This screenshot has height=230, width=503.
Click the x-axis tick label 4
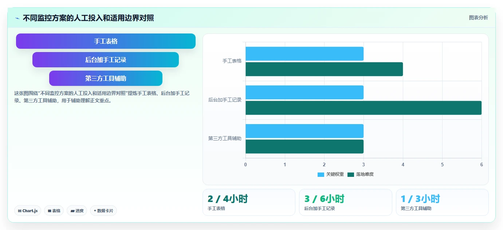coord(403,164)
